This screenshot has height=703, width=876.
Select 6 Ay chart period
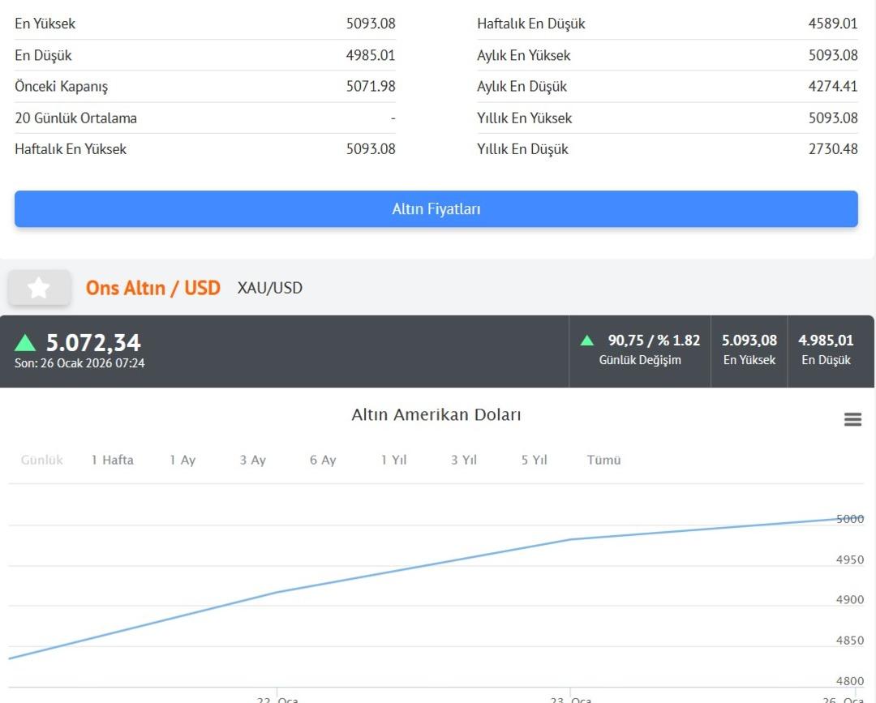[x=323, y=460]
